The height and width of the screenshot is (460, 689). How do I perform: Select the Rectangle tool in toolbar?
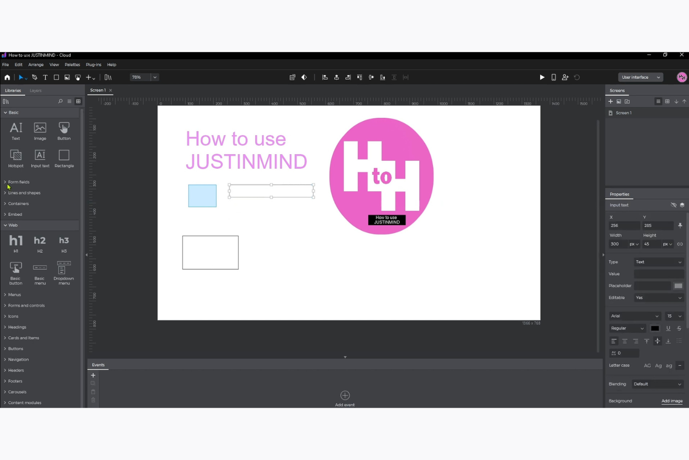tap(56, 77)
